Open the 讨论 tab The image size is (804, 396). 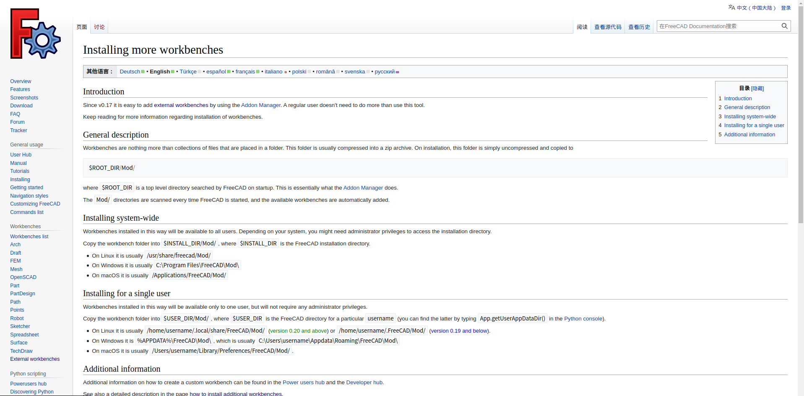tap(99, 27)
